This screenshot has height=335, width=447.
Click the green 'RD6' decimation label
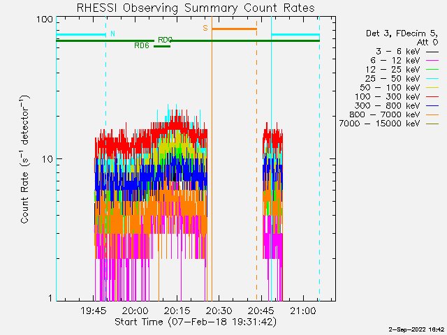click(x=142, y=45)
